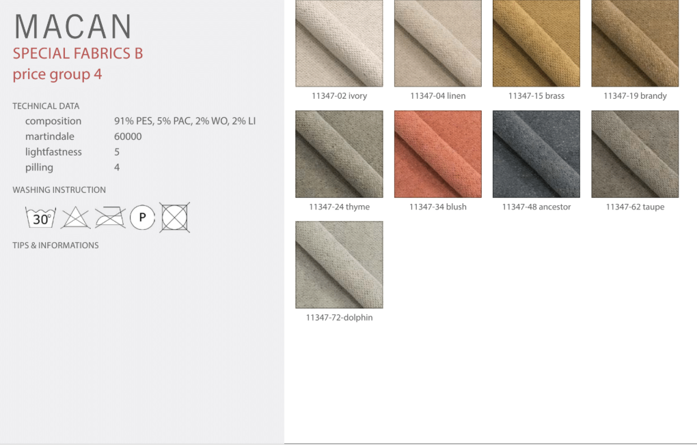Image resolution: width=697 pixels, height=446 pixels.
Task: Click the dry clean P circle icon
Action: tap(143, 218)
